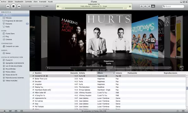
Task: Switch to song list view icon
Action: [x=142, y=6]
